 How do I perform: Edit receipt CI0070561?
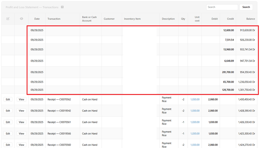coord(8,122)
